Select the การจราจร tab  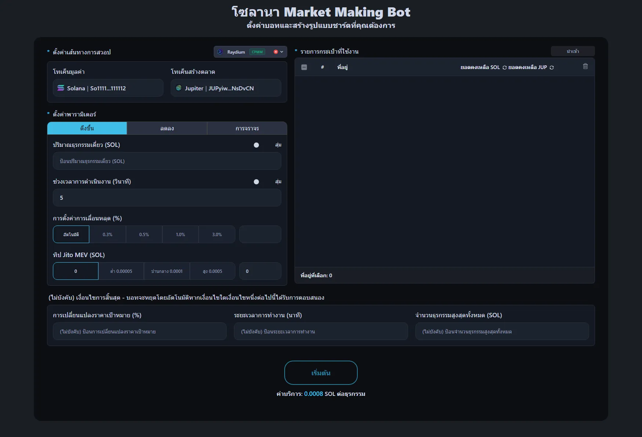tap(248, 128)
